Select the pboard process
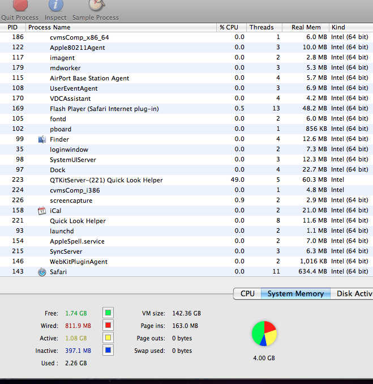The height and width of the screenshot is (384, 373). 187,129
